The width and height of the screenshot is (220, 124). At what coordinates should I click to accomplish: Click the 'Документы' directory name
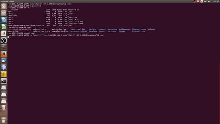click(x=112, y=29)
